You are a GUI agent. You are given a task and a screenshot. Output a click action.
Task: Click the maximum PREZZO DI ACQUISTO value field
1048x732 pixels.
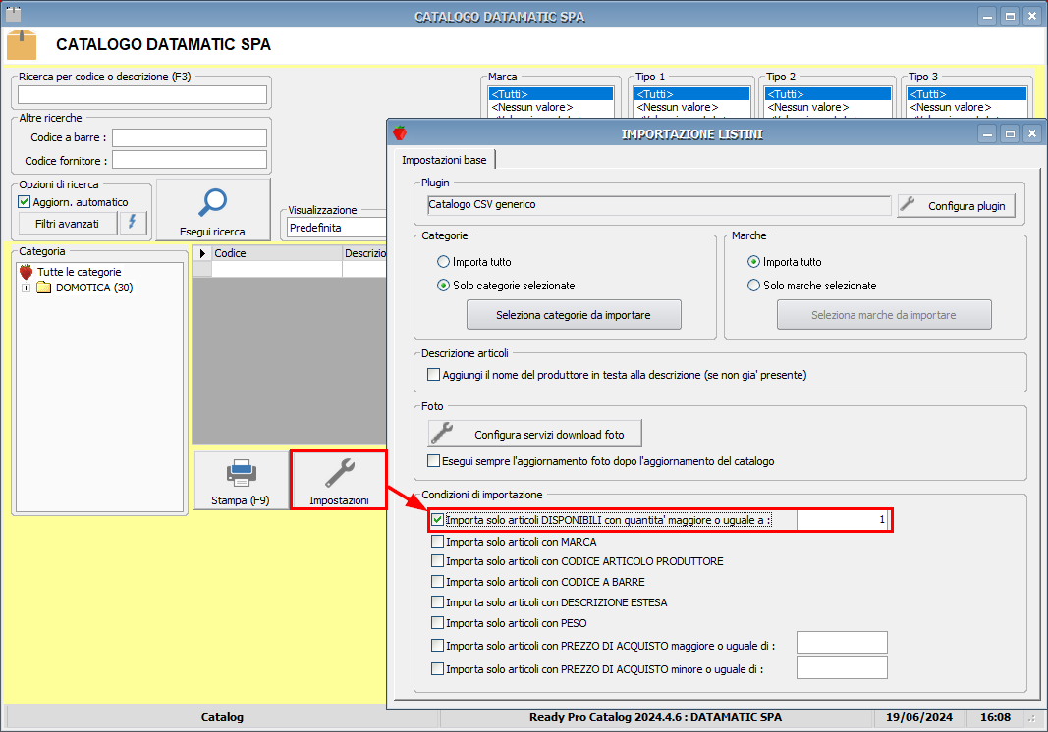pos(842,668)
